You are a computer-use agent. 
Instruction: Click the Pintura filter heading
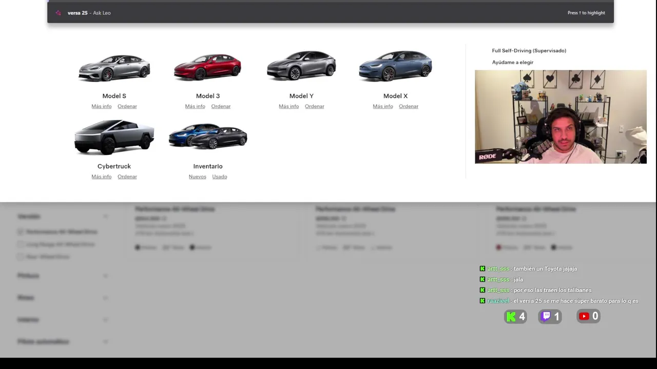pyautogui.click(x=28, y=276)
